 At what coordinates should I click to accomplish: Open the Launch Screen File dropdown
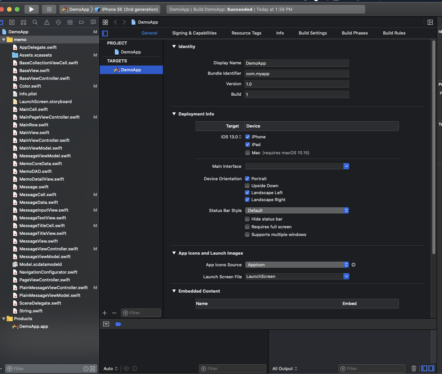(347, 277)
